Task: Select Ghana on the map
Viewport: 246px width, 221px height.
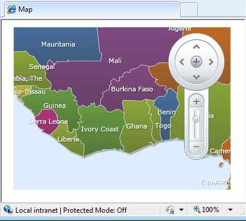Action: tap(136, 126)
